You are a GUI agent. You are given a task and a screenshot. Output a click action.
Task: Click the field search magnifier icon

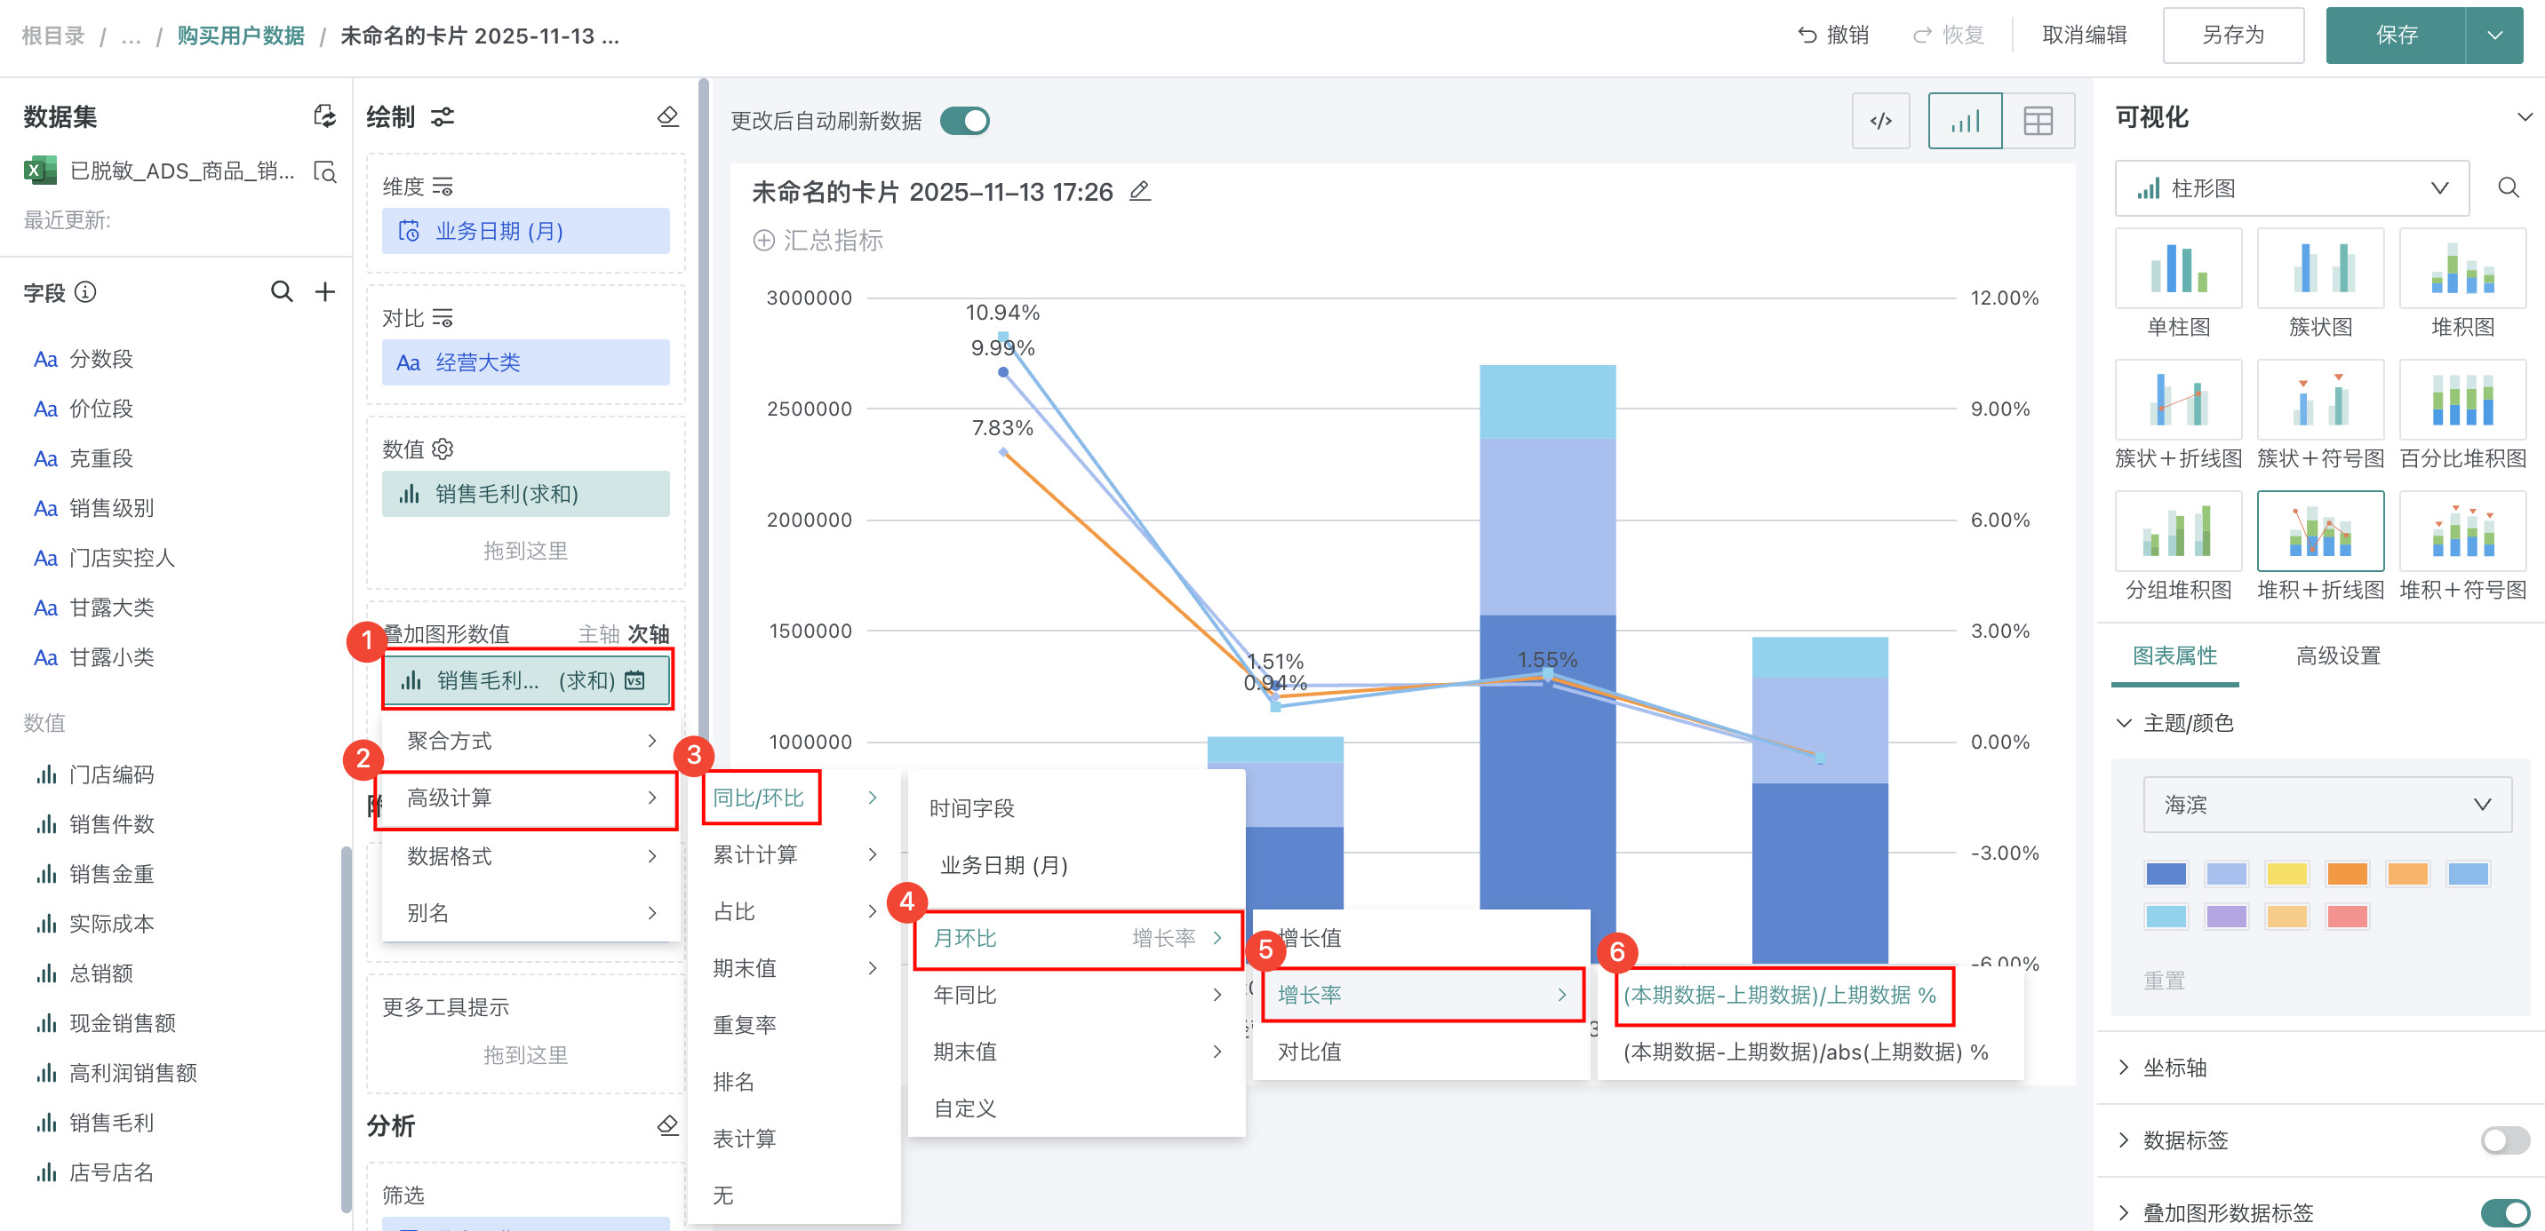(282, 291)
